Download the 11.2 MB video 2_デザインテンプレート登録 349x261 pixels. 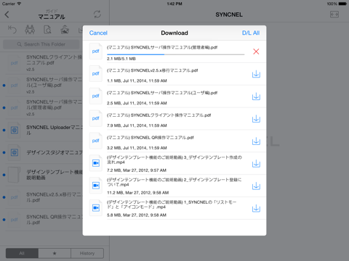coord(256,186)
